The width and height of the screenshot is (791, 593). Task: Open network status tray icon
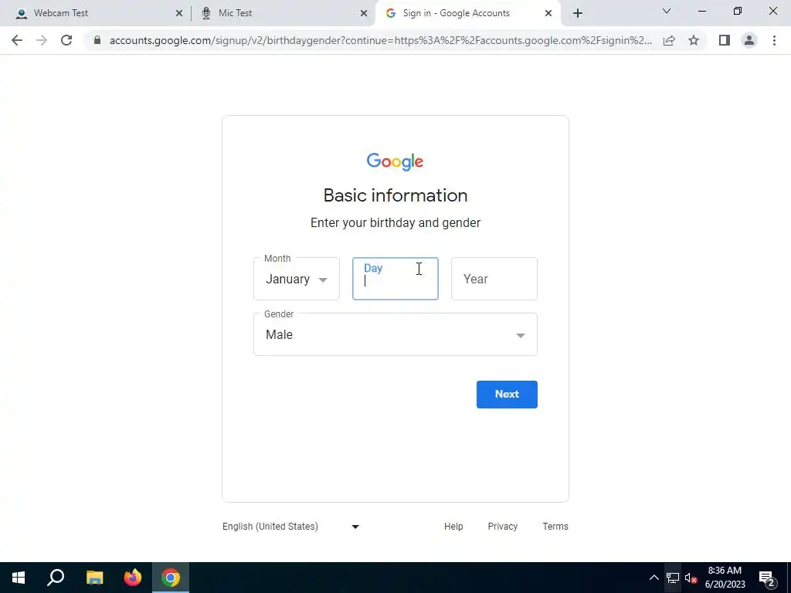[673, 578]
